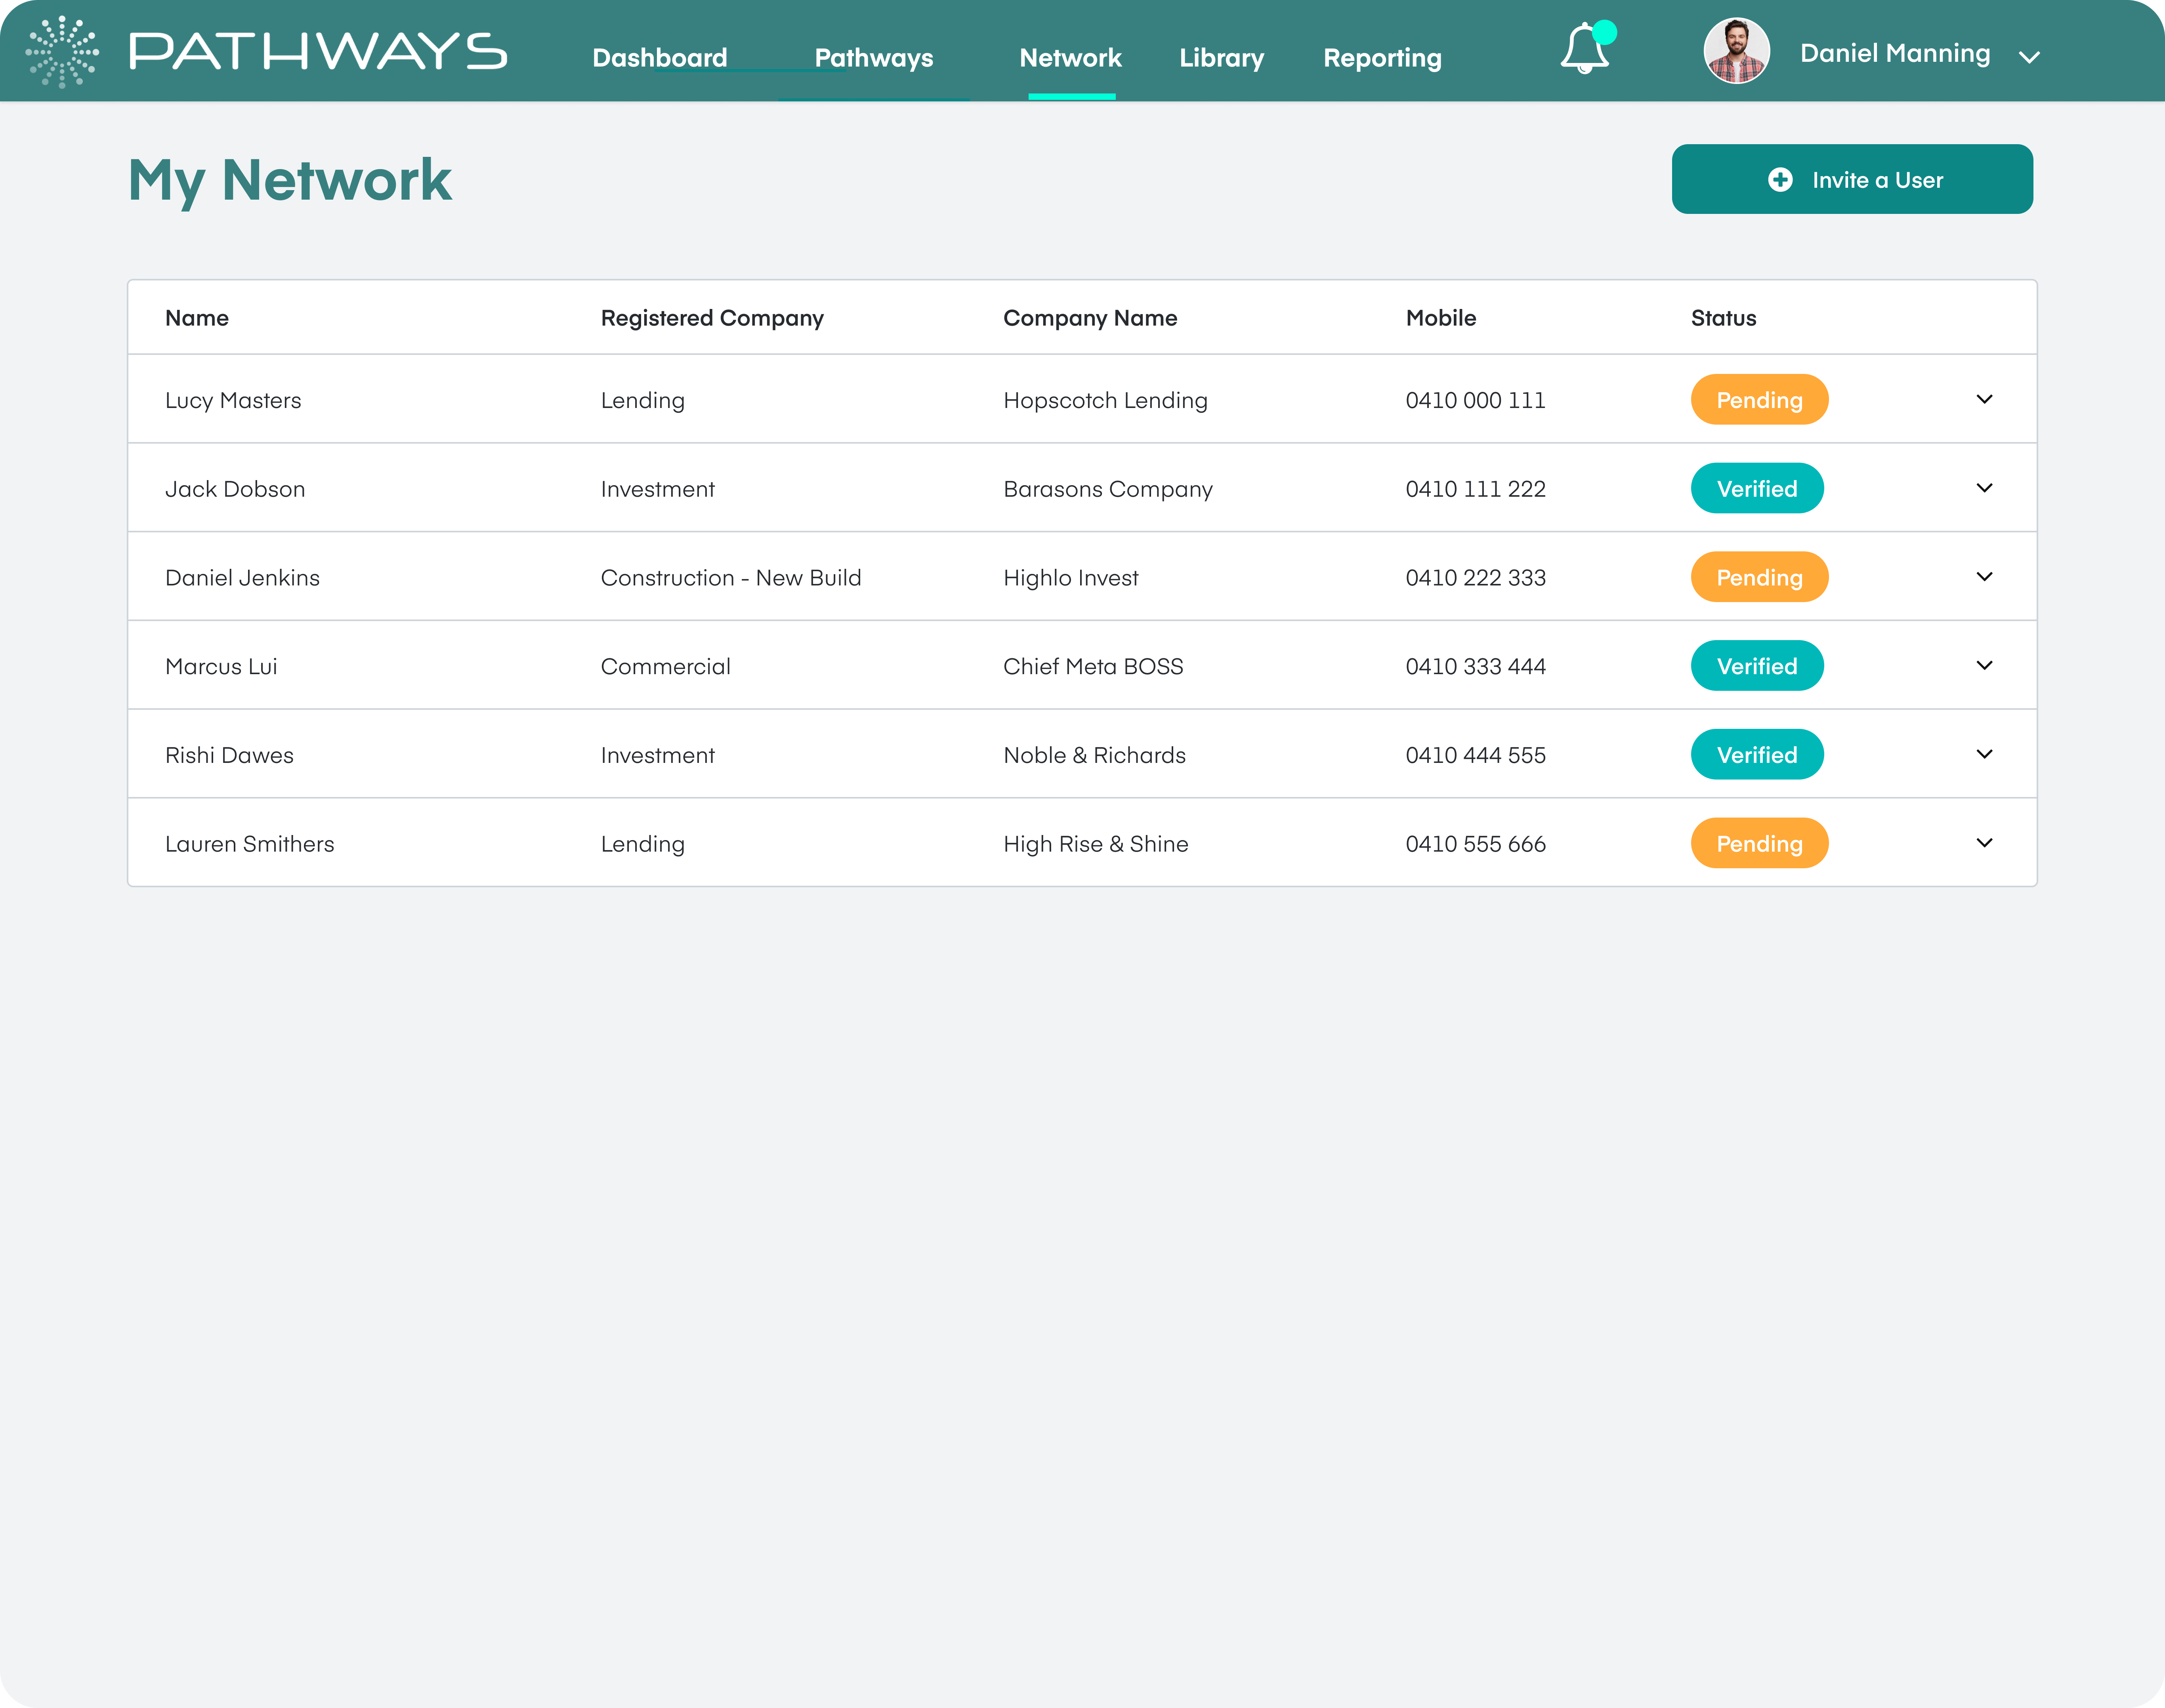Image resolution: width=2165 pixels, height=1708 pixels.
Task: Open the Reporting section
Action: [x=1382, y=58]
